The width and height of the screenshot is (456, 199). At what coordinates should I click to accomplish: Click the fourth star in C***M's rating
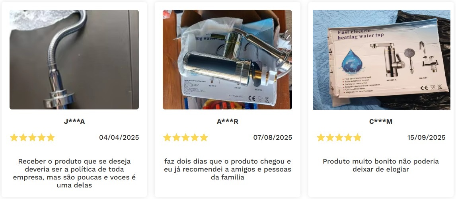pyautogui.click(x=348, y=137)
